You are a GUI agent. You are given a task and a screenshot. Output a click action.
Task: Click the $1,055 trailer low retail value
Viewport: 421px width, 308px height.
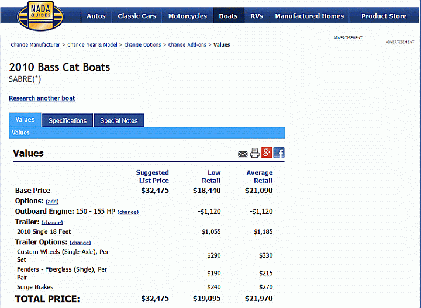pyautogui.click(x=211, y=232)
